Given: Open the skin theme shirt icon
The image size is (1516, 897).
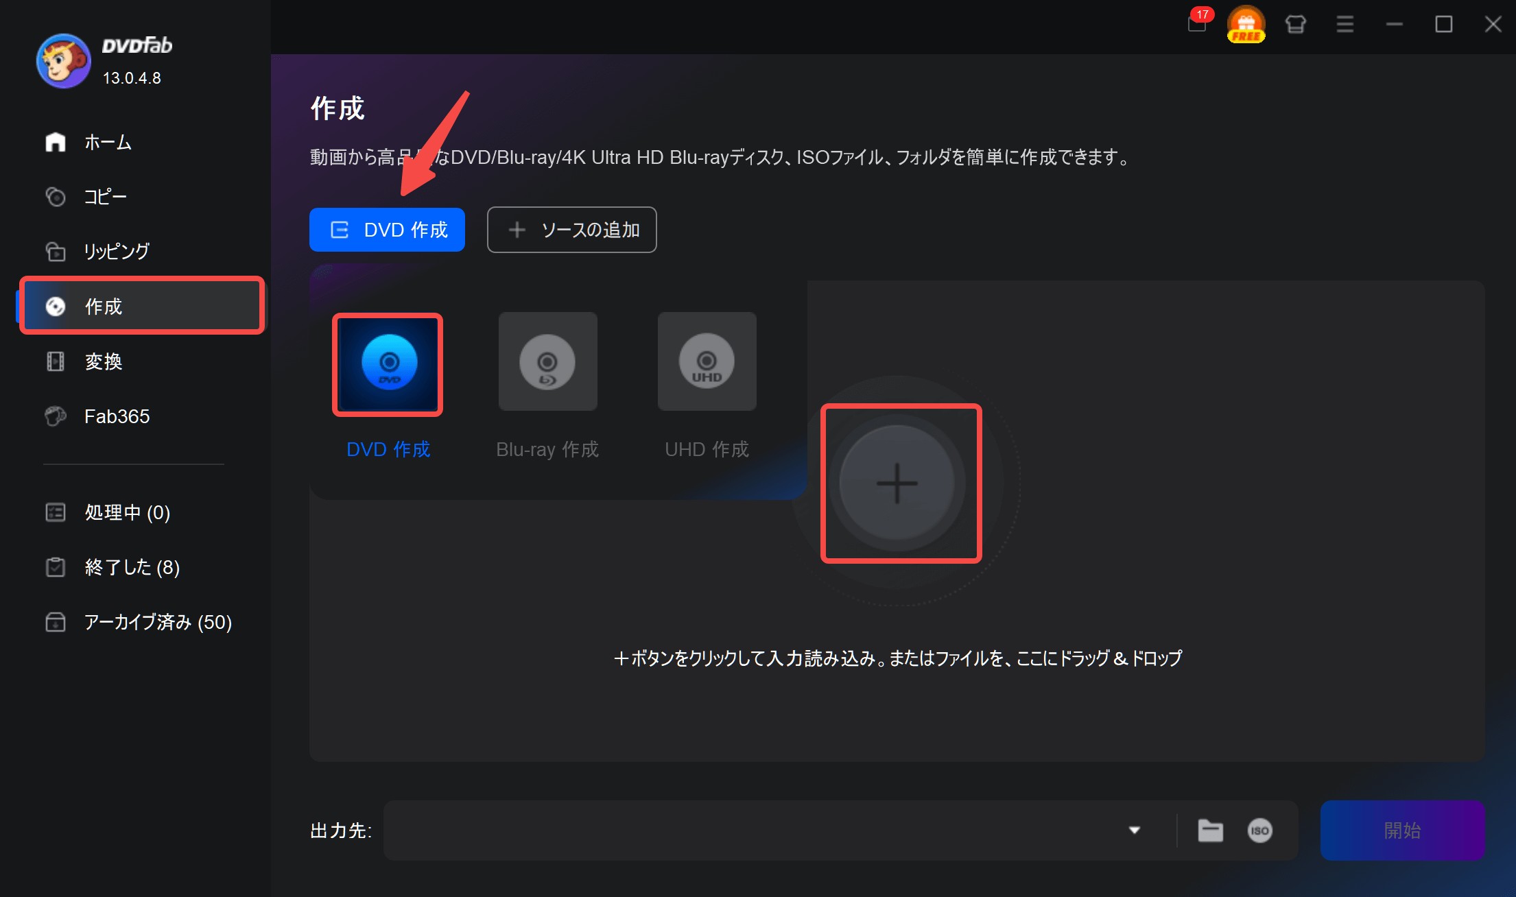Looking at the screenshot, I should point(1295,25).
